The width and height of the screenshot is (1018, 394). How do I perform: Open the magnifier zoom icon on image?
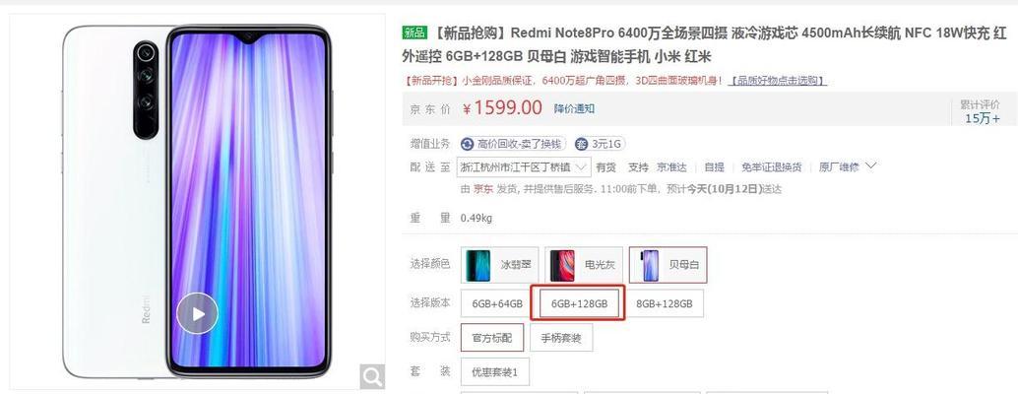[372, 376]
